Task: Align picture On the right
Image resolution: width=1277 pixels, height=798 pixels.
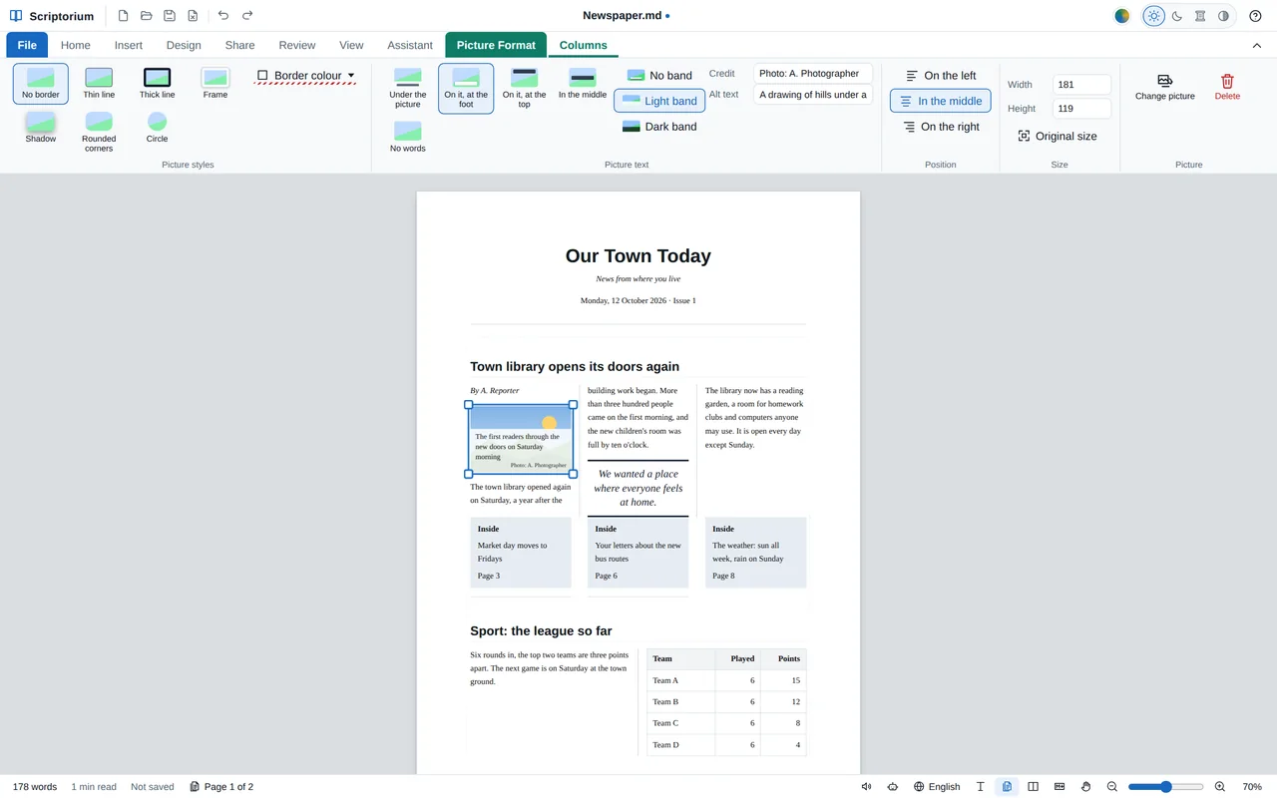Action: point(941,127)
